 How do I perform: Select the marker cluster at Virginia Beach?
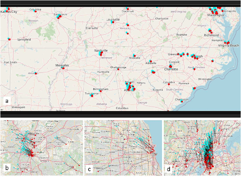(228, 42)
